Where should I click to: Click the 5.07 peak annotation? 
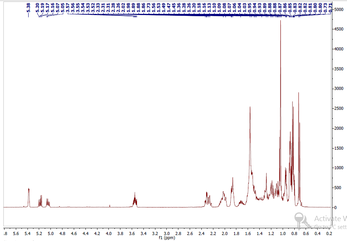tap(58, 8)
